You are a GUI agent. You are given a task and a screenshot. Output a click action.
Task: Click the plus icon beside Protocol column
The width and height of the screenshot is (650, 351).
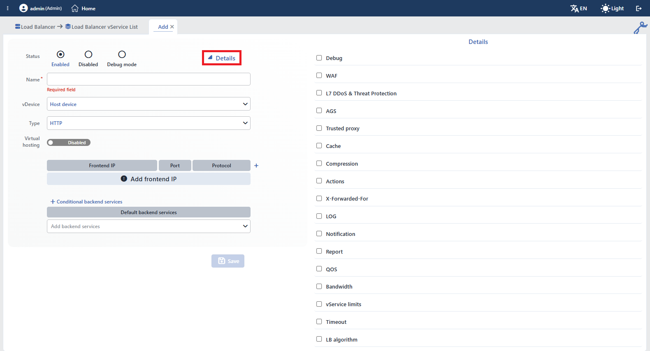(x=256, y=166)
